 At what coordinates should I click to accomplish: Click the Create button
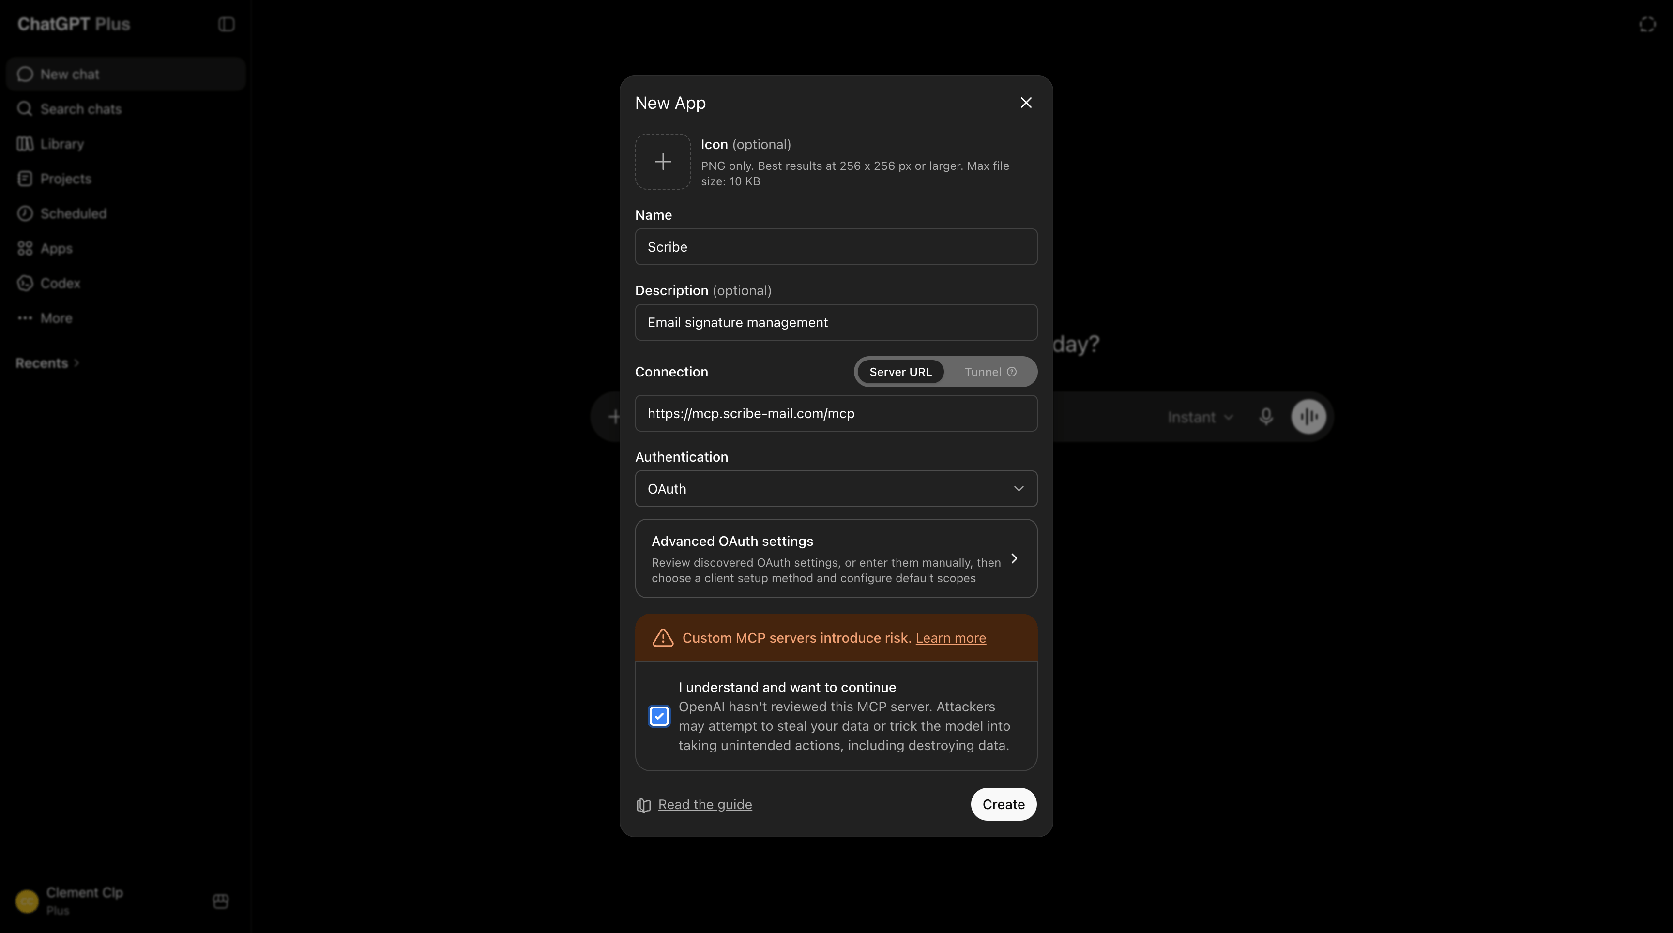1003,804
